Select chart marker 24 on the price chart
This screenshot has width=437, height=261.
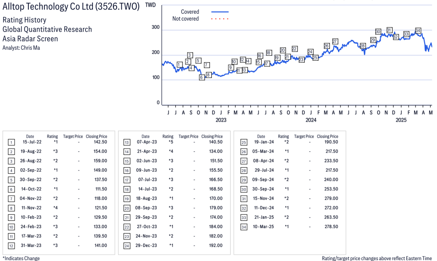coord(310,52)
